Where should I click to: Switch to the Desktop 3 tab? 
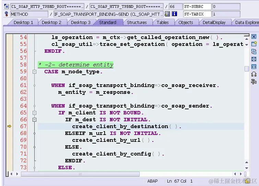point(81,22)
